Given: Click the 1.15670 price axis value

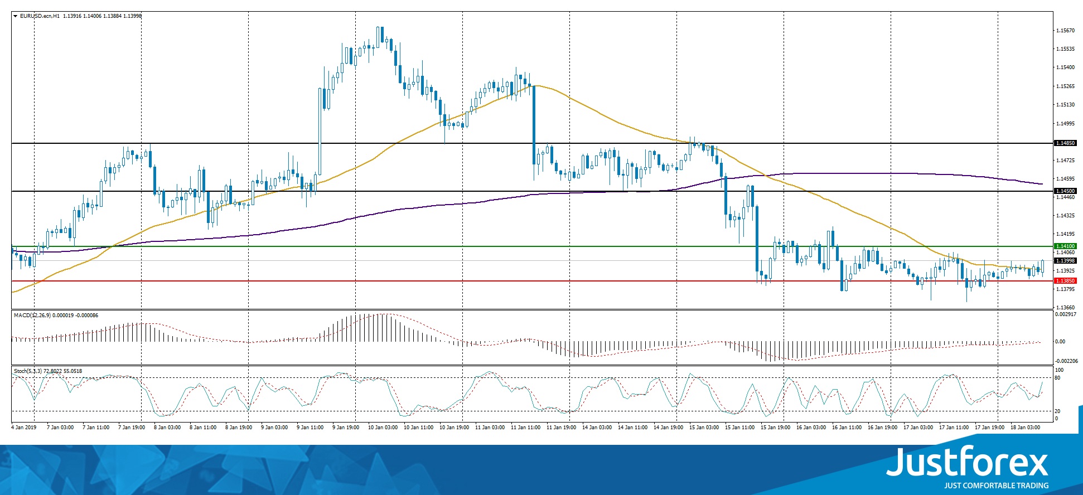Looking at the screenshot, I should (1065, 31).
